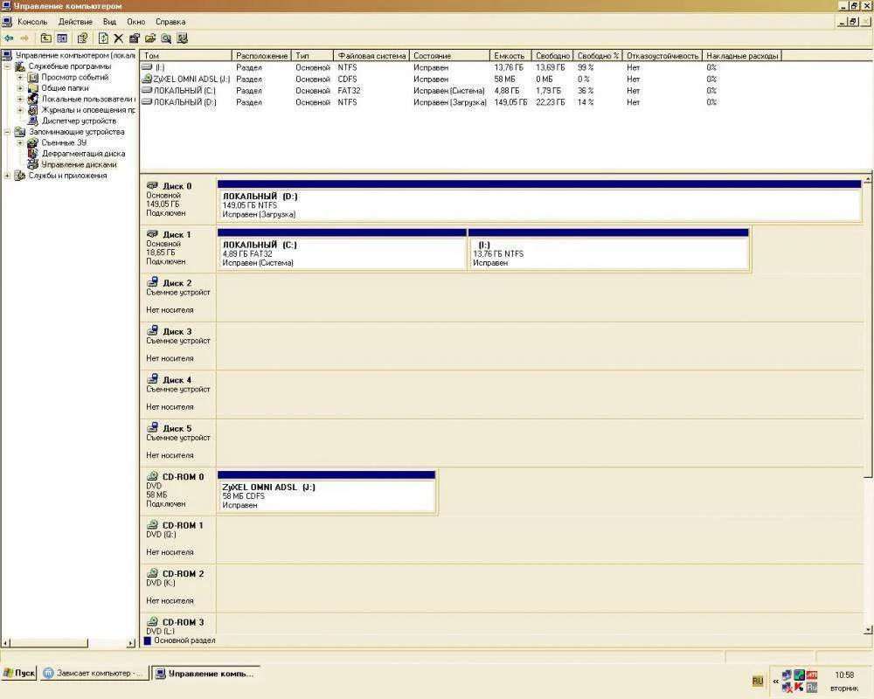874x699 pixels.
Task: Click the Delete X icon in the toolbar
Action: [118, 38]
